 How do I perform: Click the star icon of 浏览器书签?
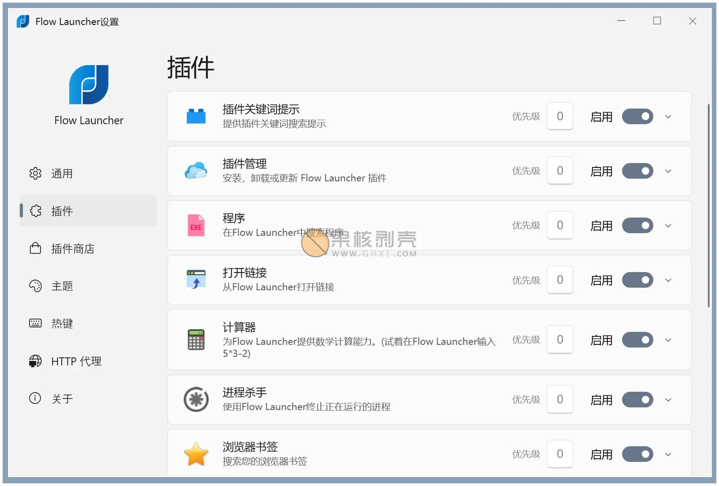[196, 454]
